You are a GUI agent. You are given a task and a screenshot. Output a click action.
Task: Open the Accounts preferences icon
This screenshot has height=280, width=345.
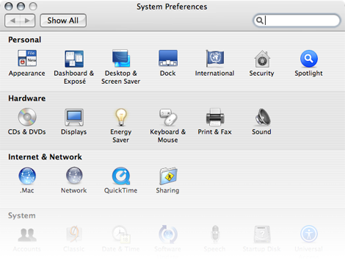[x=27, y=234]
